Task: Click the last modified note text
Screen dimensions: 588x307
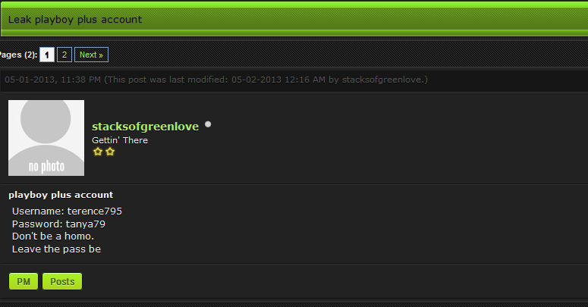Action: point(266,80)
